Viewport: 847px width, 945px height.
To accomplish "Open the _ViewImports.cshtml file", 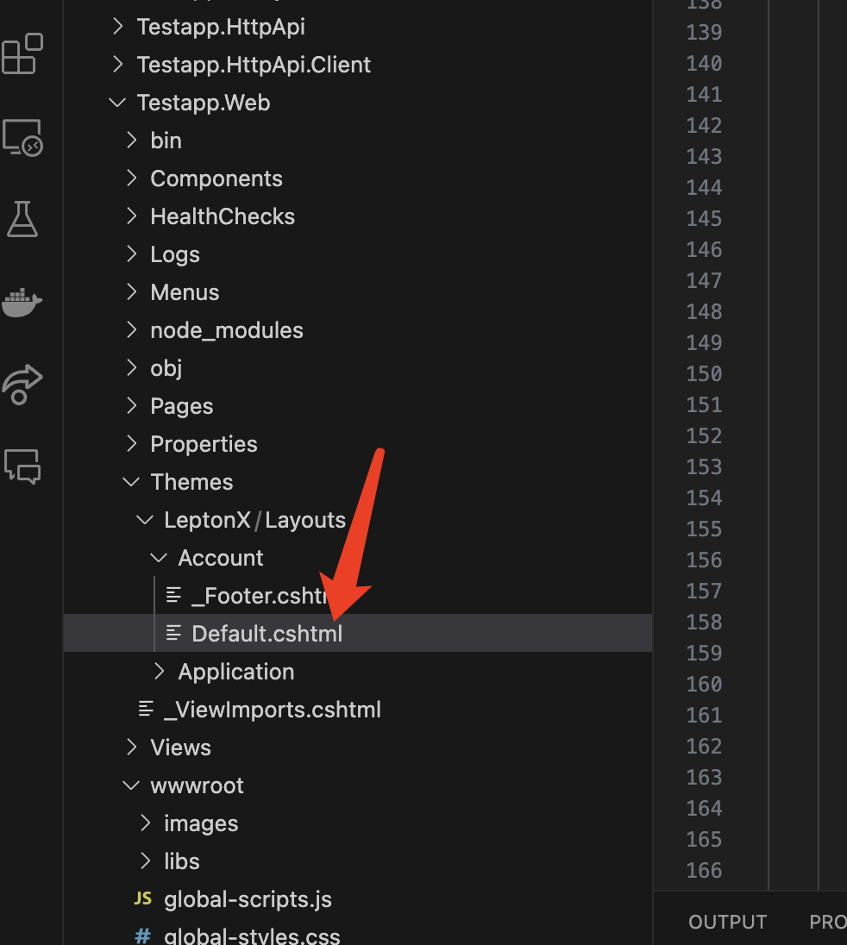I will pos(272,710).
